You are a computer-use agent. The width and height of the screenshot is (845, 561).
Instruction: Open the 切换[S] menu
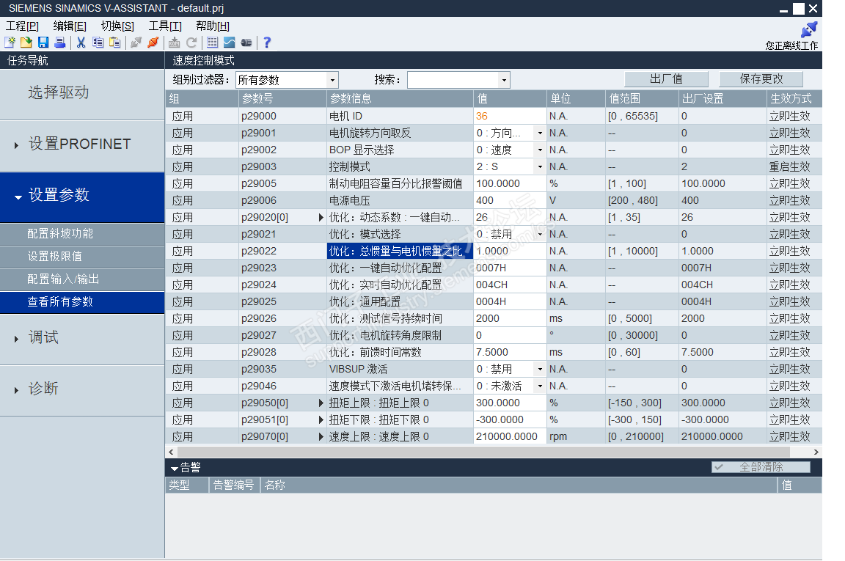(x=117, y=26)
